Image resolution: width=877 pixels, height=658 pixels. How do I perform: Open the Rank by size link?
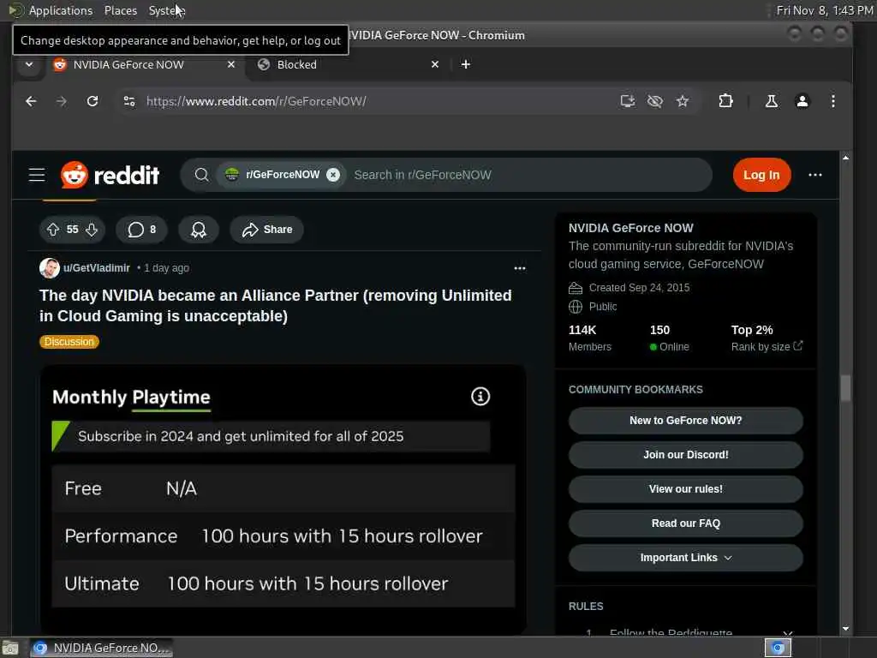point(767,347)
